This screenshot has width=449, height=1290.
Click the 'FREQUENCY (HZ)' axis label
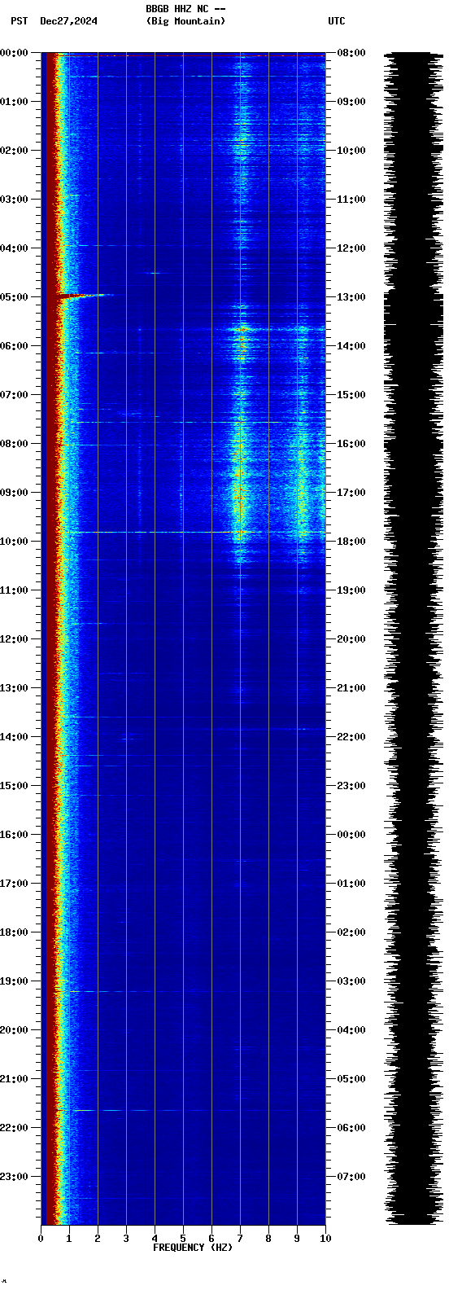point(193,1248)
